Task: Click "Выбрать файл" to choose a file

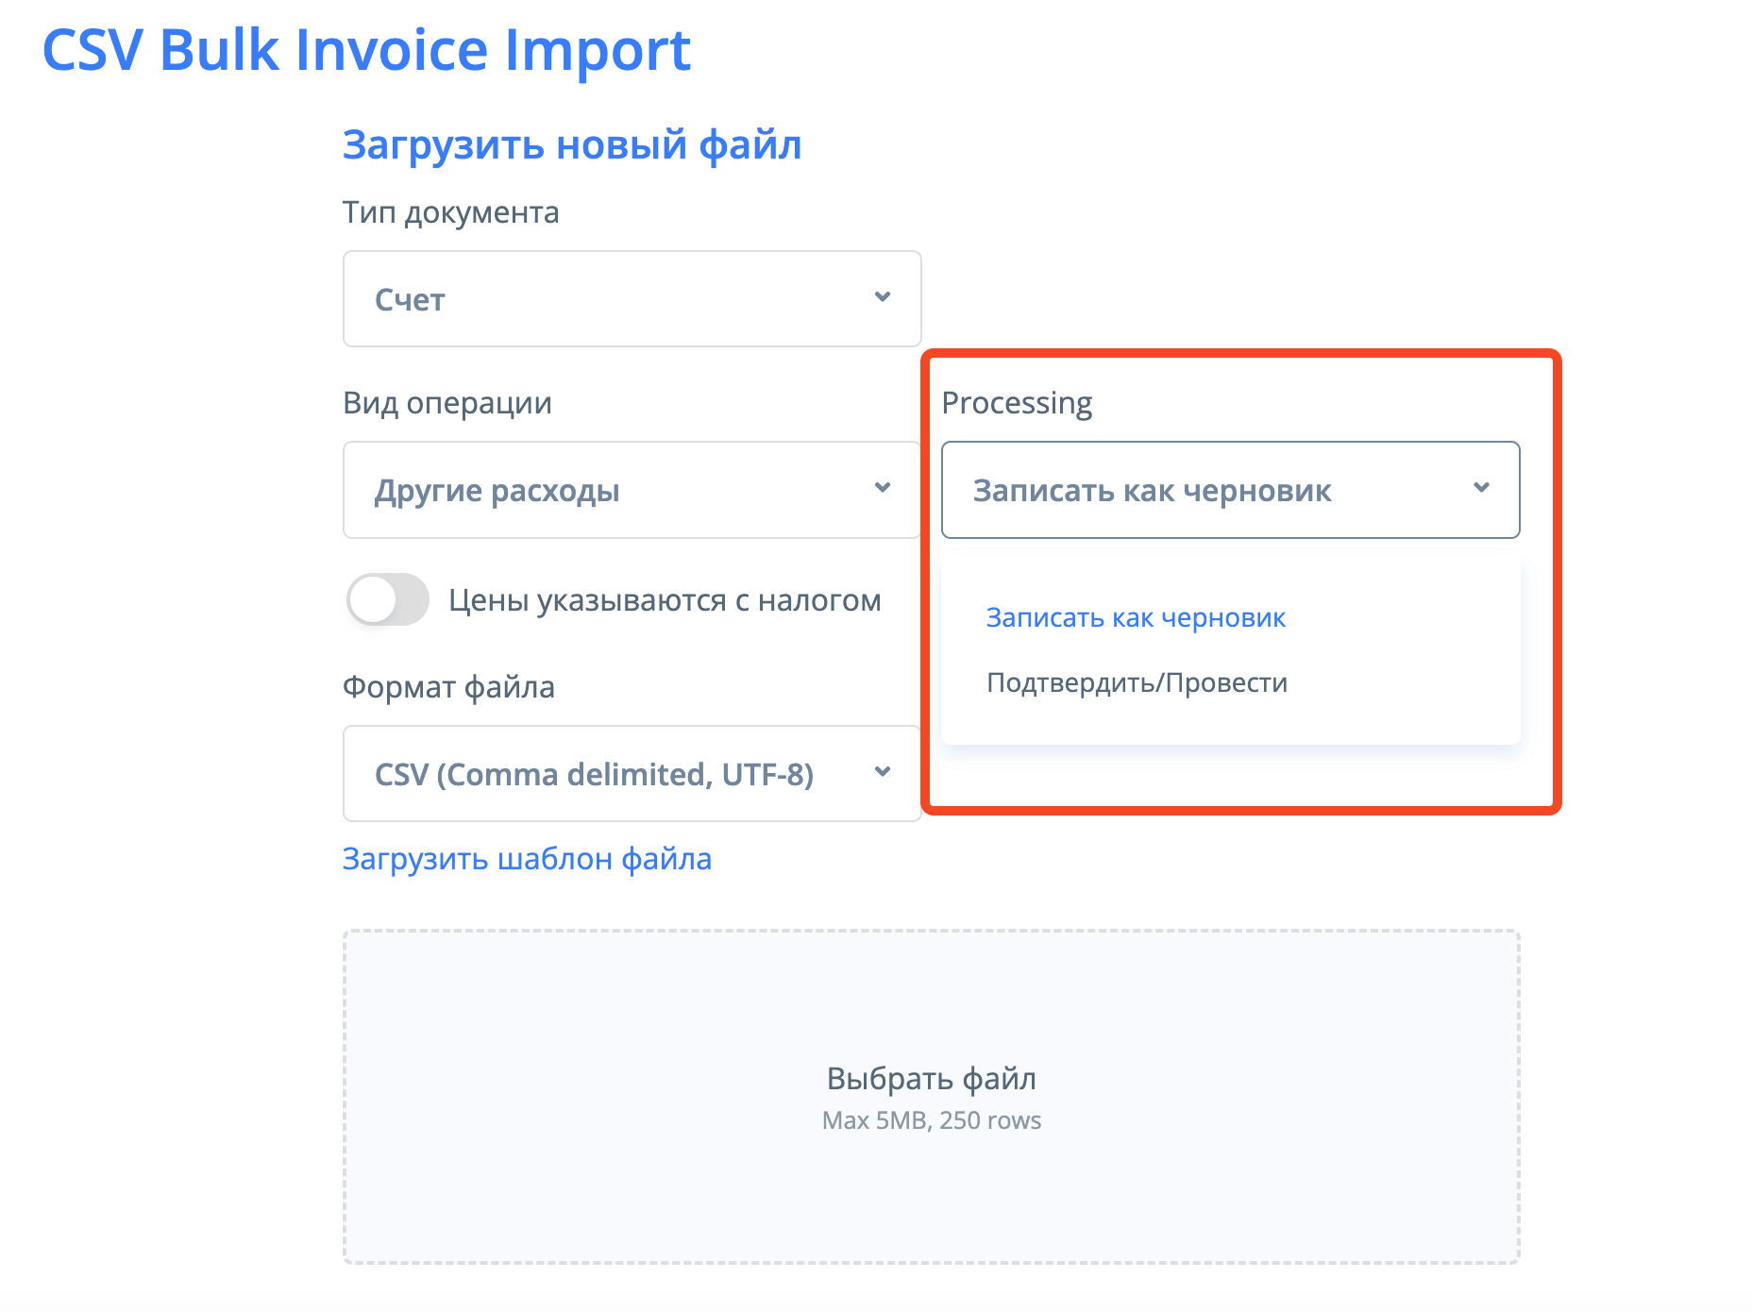Action: point(931,1079)
